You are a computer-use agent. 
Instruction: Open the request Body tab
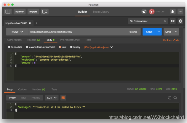click(x=51, y=40)
